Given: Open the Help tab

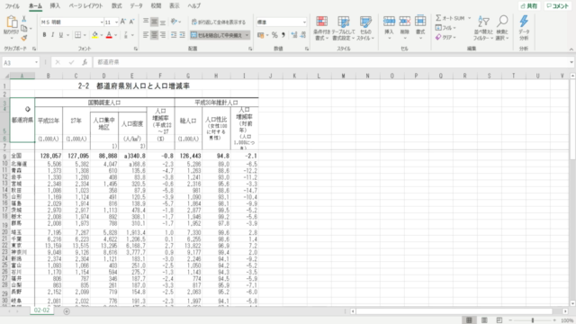Looking at the screenshot, I should [x=194, y=6].
